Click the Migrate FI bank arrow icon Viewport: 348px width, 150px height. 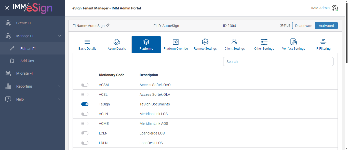tap(8, 73)
